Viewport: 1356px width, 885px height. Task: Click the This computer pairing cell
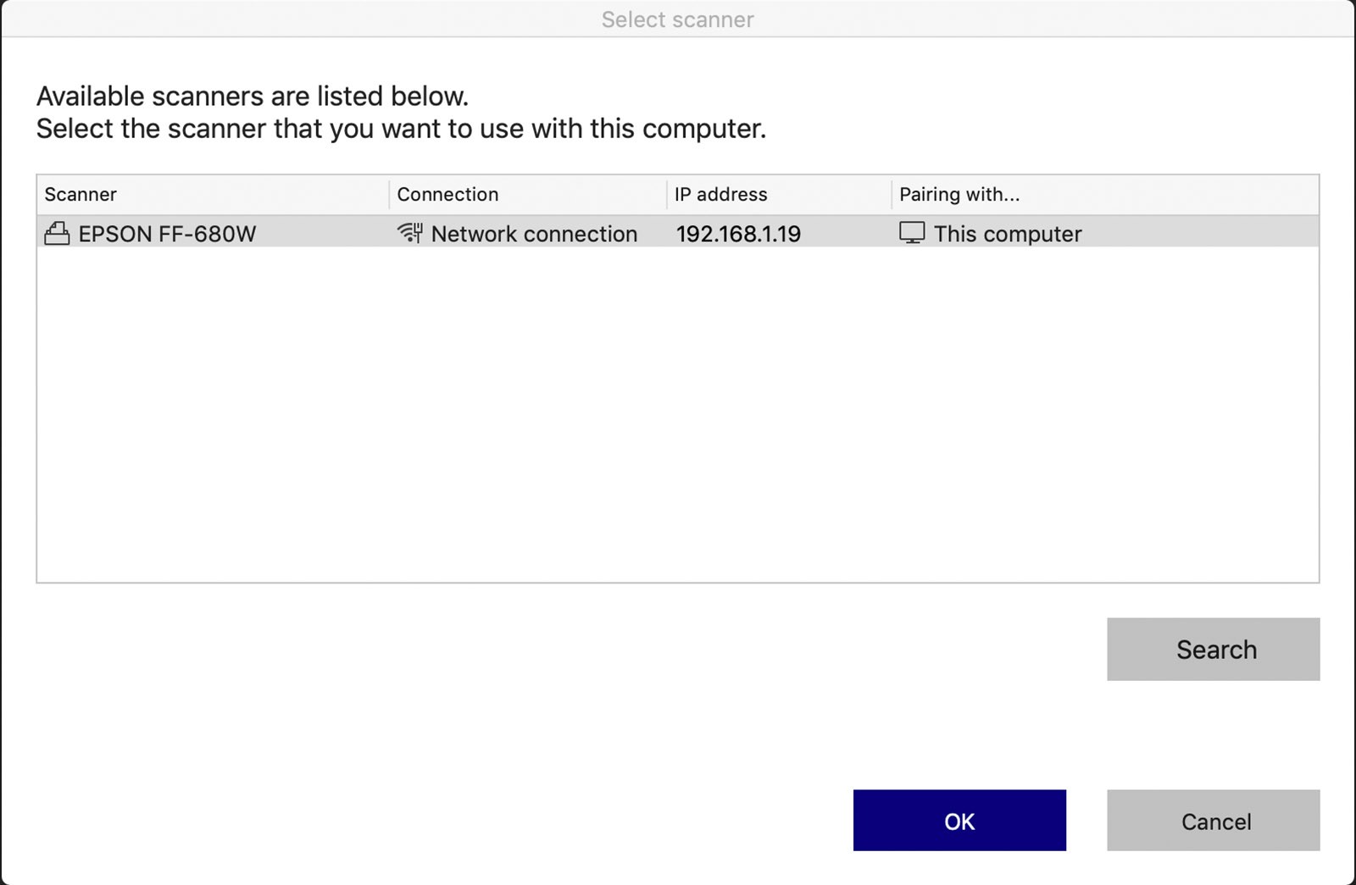[x=1008, y=235]
